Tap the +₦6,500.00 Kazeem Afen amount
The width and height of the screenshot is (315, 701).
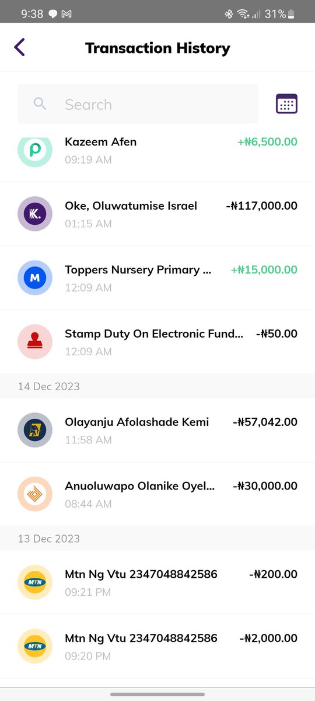coord(267,141)
